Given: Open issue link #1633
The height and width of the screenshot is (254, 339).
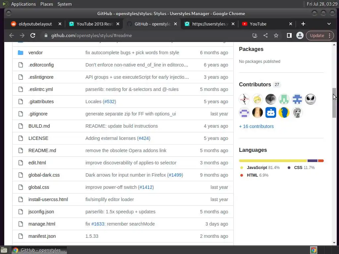Looking at the screenshot, I should point(98,224).
